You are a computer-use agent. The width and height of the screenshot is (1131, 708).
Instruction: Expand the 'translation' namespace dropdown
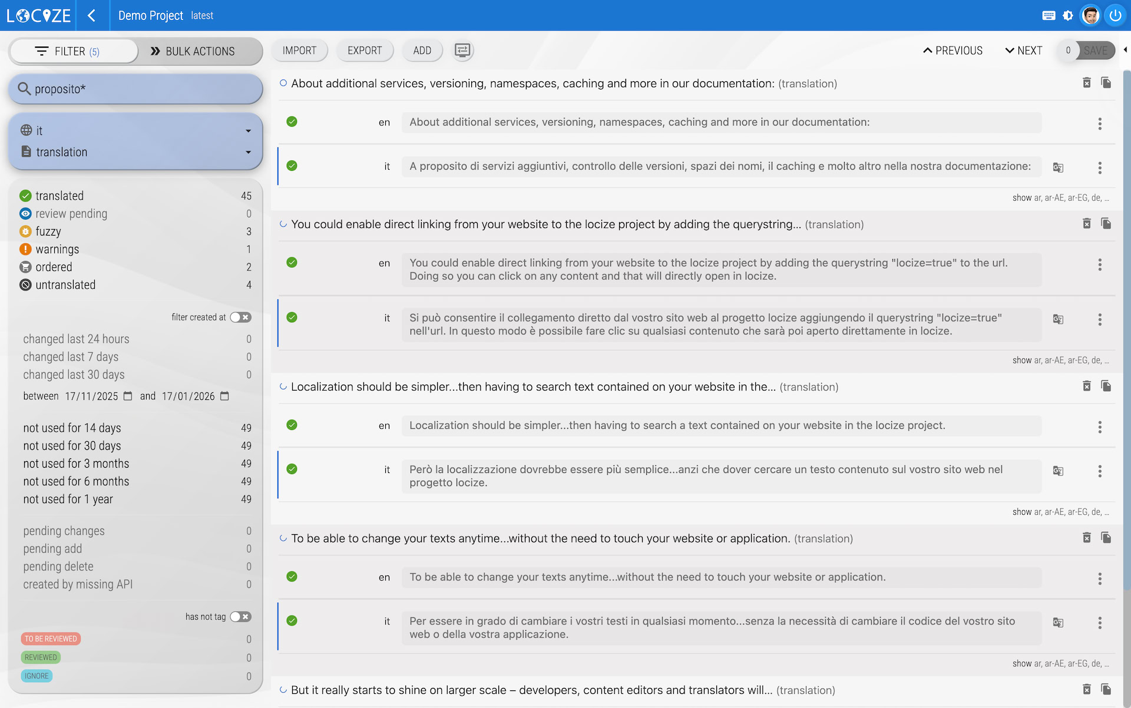point(248,152)
